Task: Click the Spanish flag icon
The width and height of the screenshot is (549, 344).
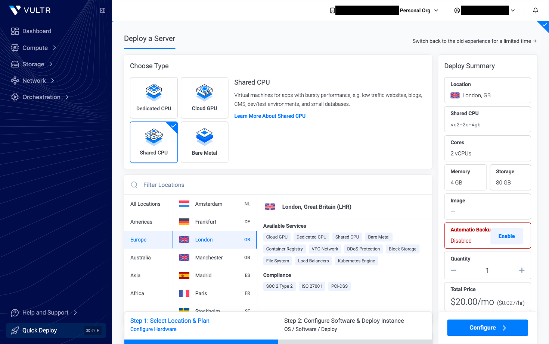Action: [184, 275]
